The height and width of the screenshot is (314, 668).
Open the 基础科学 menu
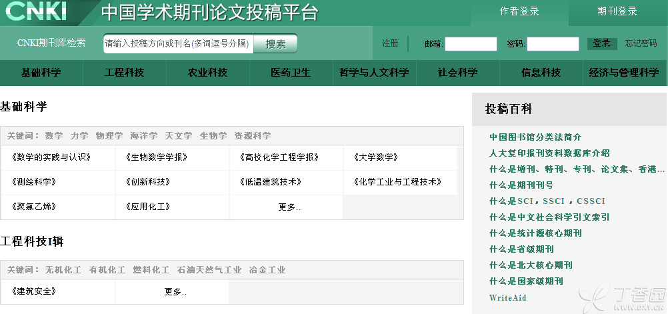click(41, 73)
